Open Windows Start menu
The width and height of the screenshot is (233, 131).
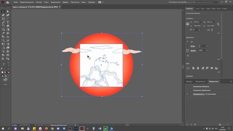(3, 128)
